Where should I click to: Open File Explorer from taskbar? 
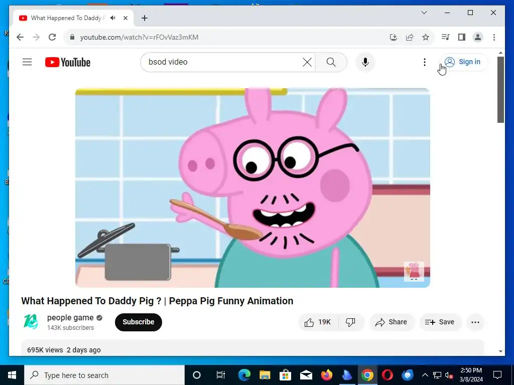(265, 375)
